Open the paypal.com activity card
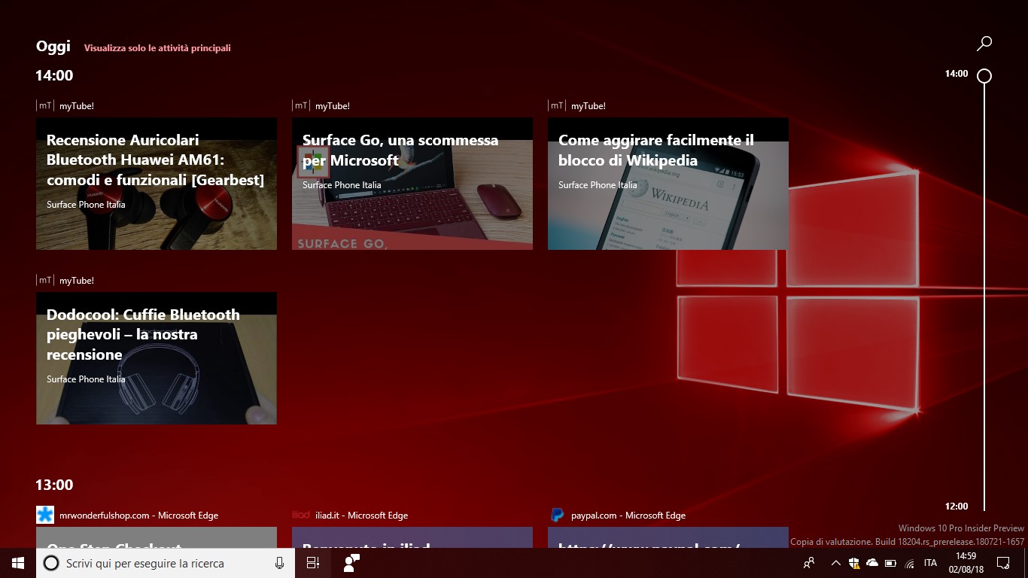 668,537
